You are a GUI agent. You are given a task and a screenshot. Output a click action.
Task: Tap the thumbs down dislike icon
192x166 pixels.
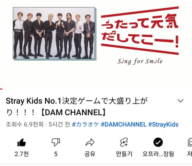click(x=56, y=142)
